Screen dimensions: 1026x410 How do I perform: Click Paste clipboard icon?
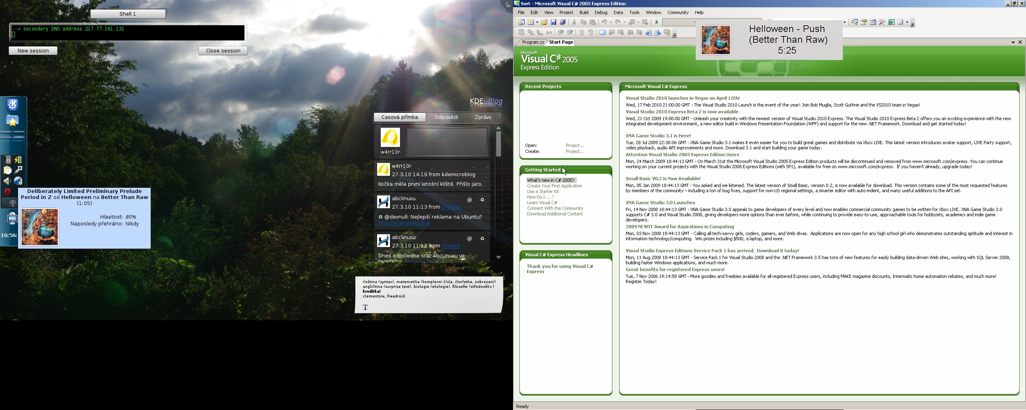pyautogui.click(x=593, y=22)
